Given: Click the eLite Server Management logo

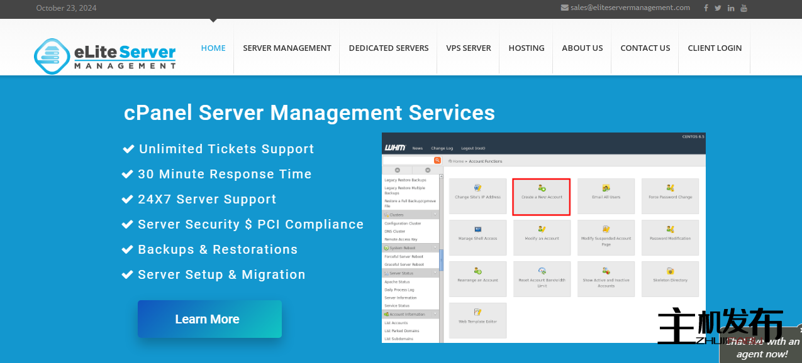Looking at the screenshot, I should [105, 55].
